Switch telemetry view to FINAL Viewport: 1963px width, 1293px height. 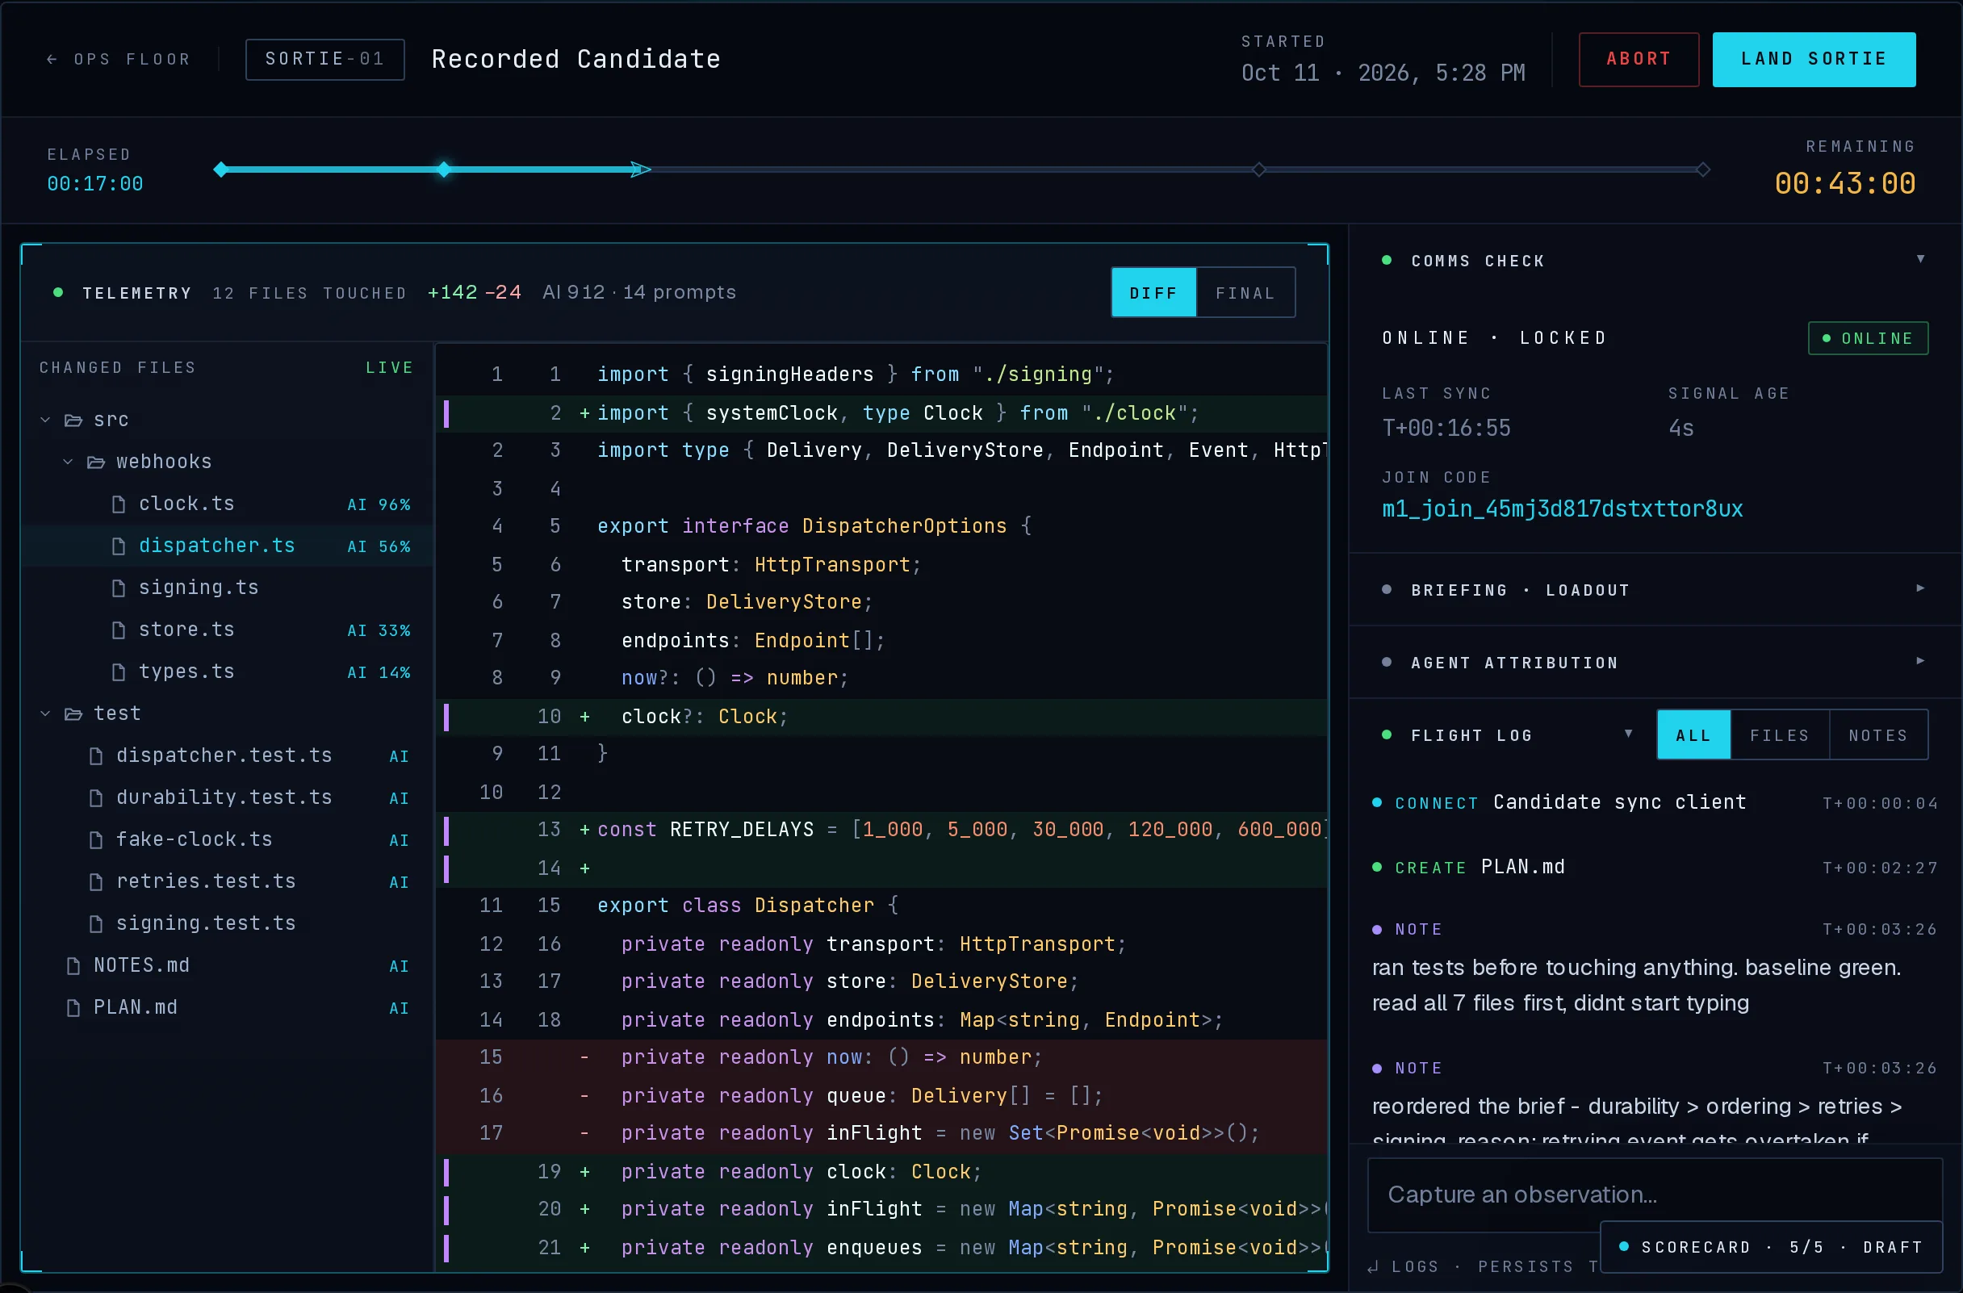pyautogui.click(x=1245, y=293)
